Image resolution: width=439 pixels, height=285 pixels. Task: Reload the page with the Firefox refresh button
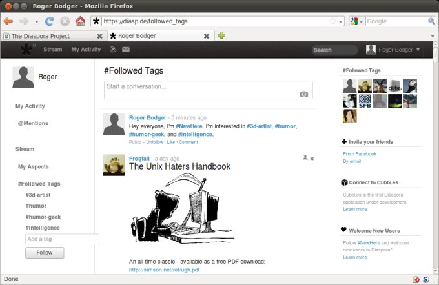(50, 21)
